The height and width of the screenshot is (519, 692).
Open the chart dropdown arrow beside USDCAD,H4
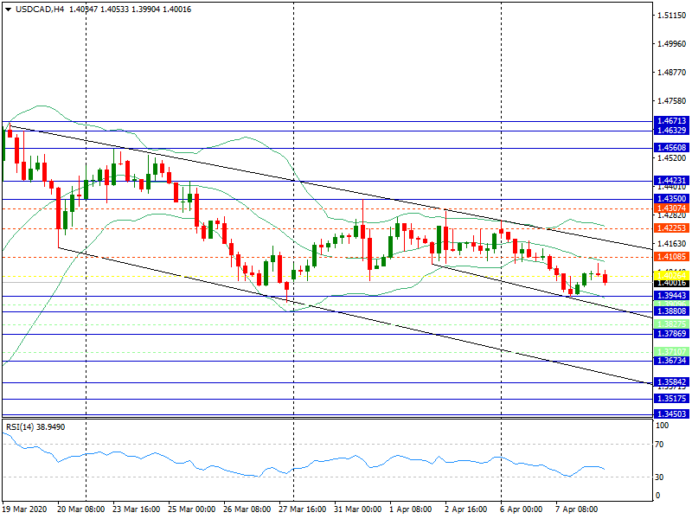click(x=7, y=9)
